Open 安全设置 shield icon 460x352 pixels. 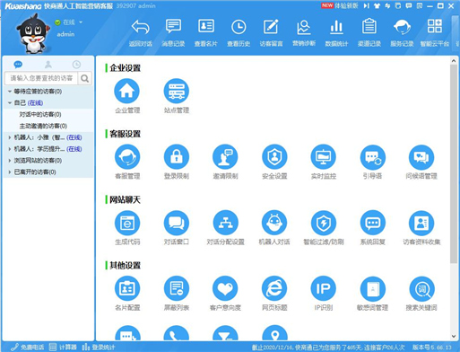tap(274, 157)
